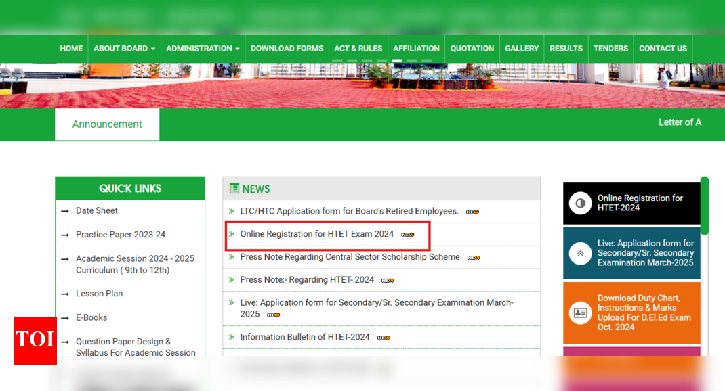The image size is (725, 391).
Task: Click the TOI logo
Action: tap(35, 341)
